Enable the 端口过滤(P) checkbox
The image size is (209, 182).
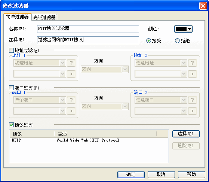click(11, 88)
